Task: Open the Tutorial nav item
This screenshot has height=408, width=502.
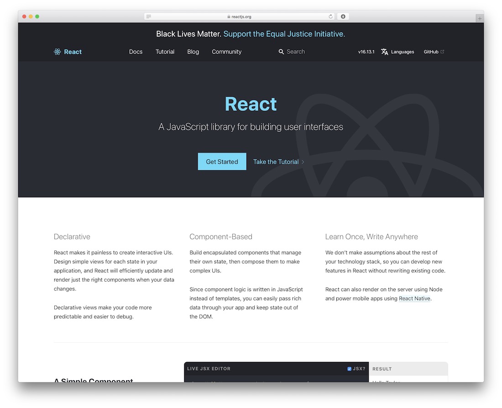Action: coord(165,52)
